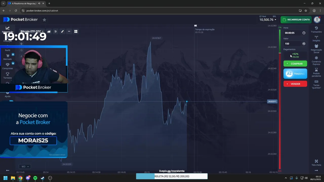Screen dimensions: 324x182
Task: Open the more options ellipsis button
Action: point(69,31)
